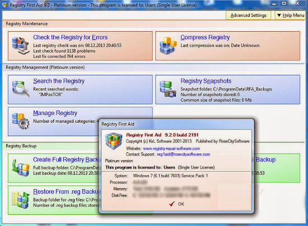Click 'Number of managed categories' text
The height and width of the screenshot is (226, 308).
click(x=66, y=121)
